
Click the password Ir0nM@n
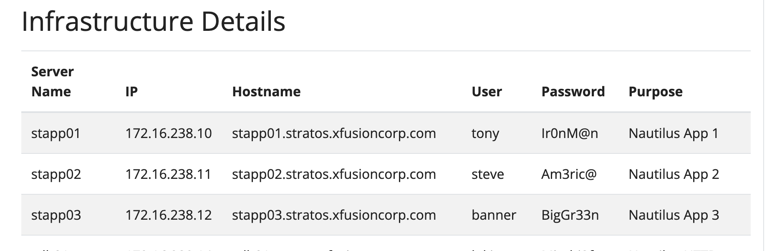tap(570, 133)
